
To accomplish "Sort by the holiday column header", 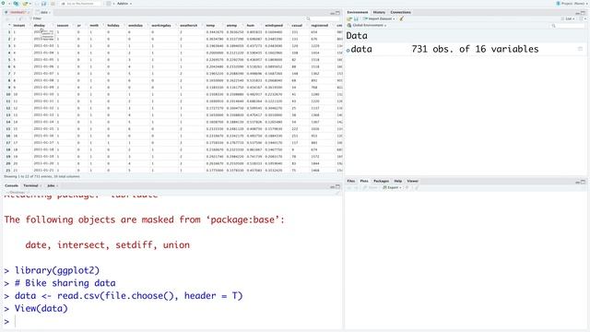I will click(x=113, y=25).
